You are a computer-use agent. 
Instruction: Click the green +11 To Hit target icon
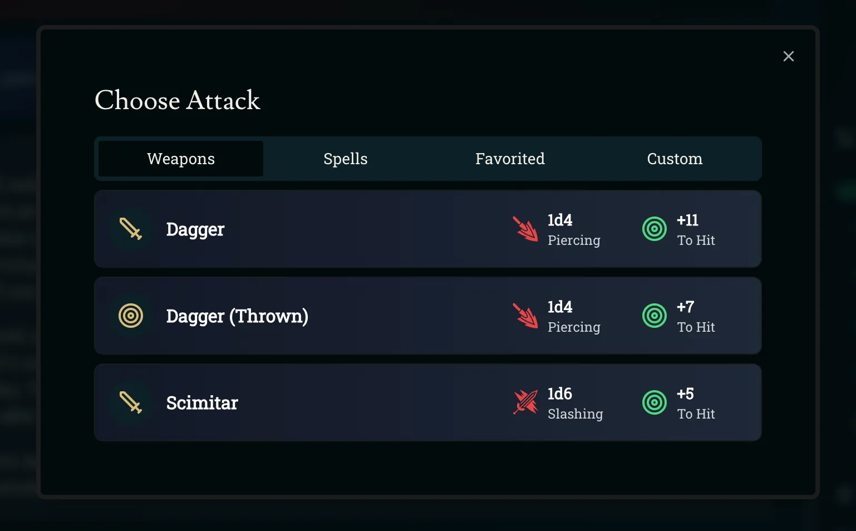click(x=654, y=229)
